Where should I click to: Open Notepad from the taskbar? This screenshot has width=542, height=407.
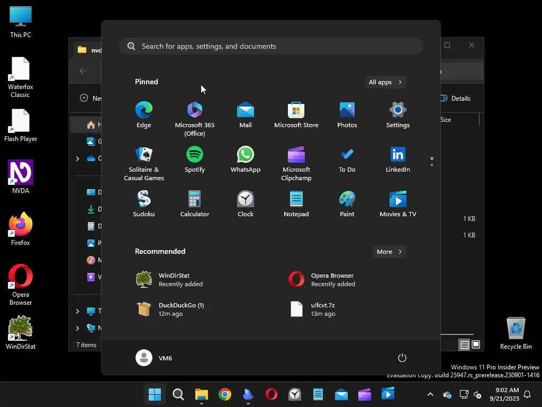tap(318, 394)
